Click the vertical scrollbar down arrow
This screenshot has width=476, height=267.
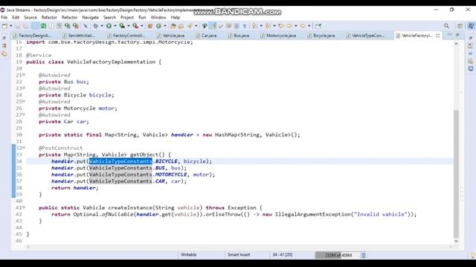tap(456, 241)
